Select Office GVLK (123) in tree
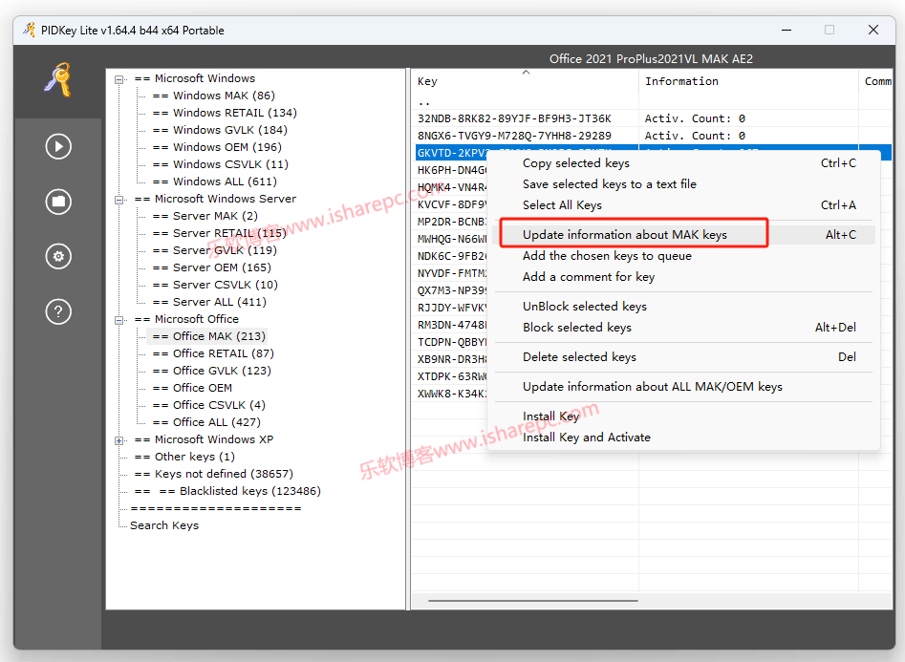This screenshot has width=905, height=662. tap(212, 371)
